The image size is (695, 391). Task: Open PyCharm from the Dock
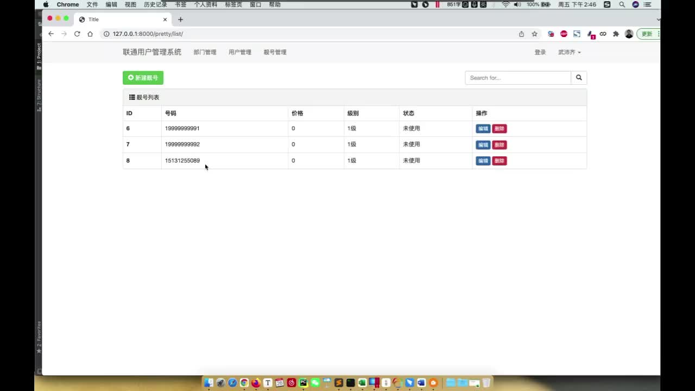[303, 383]
